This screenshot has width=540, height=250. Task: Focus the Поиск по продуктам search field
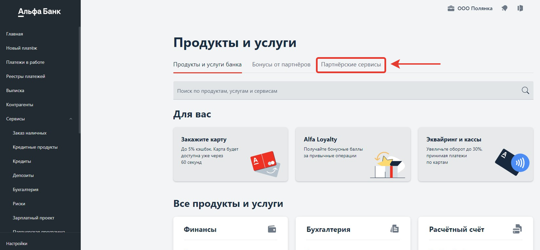(353, 91)
